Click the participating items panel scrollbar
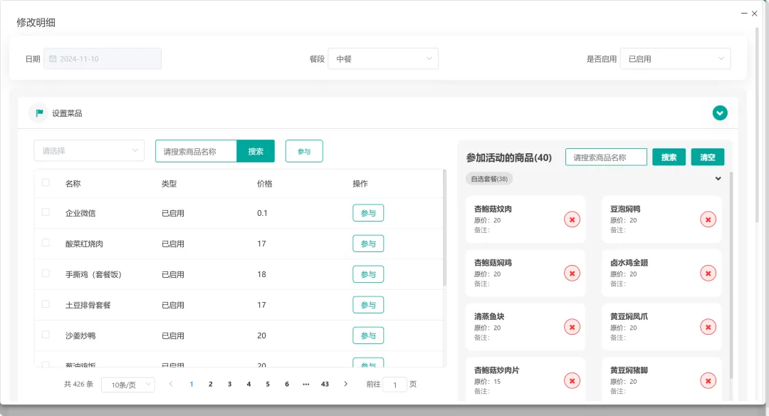 click(x=731, y=275)
